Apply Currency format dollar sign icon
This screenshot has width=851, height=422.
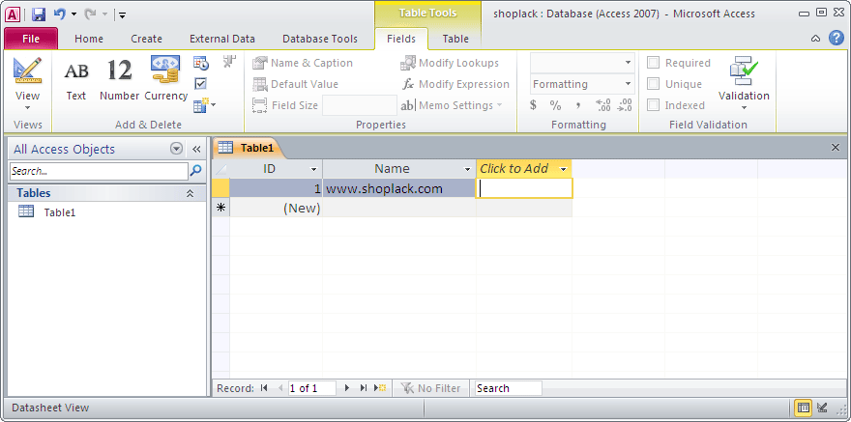534,105
